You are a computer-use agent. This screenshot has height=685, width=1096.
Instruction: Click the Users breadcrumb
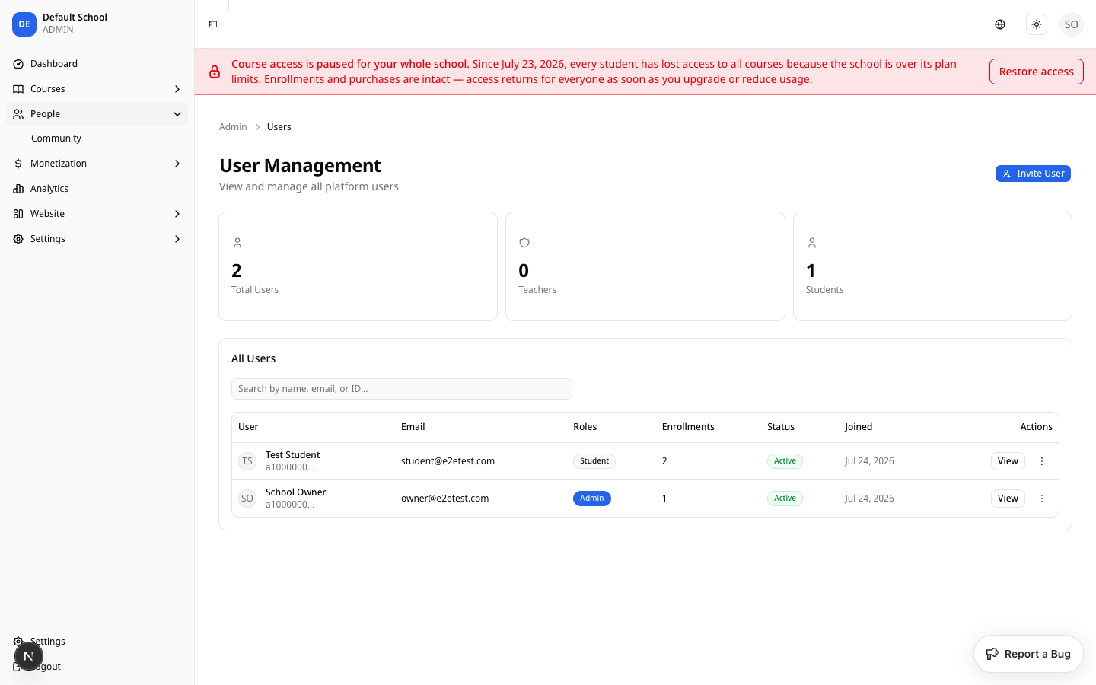click(x=279, y=127)
